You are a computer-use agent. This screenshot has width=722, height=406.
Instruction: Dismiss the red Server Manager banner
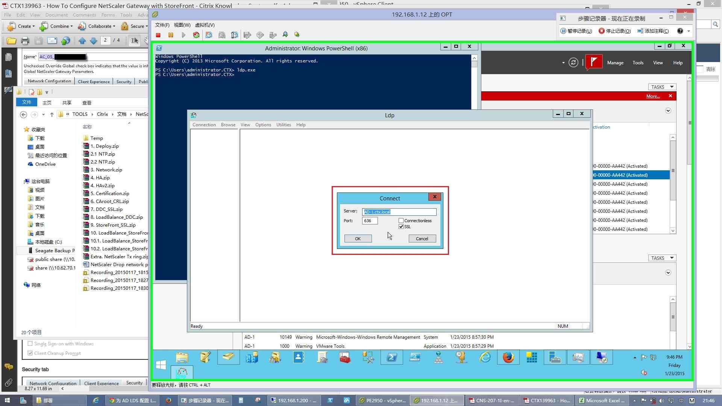(670, 96)
